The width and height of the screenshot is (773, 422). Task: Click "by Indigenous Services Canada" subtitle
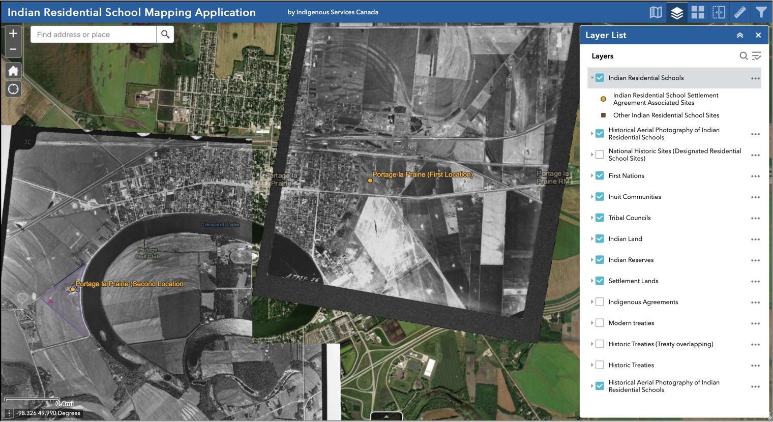[333, 12]
